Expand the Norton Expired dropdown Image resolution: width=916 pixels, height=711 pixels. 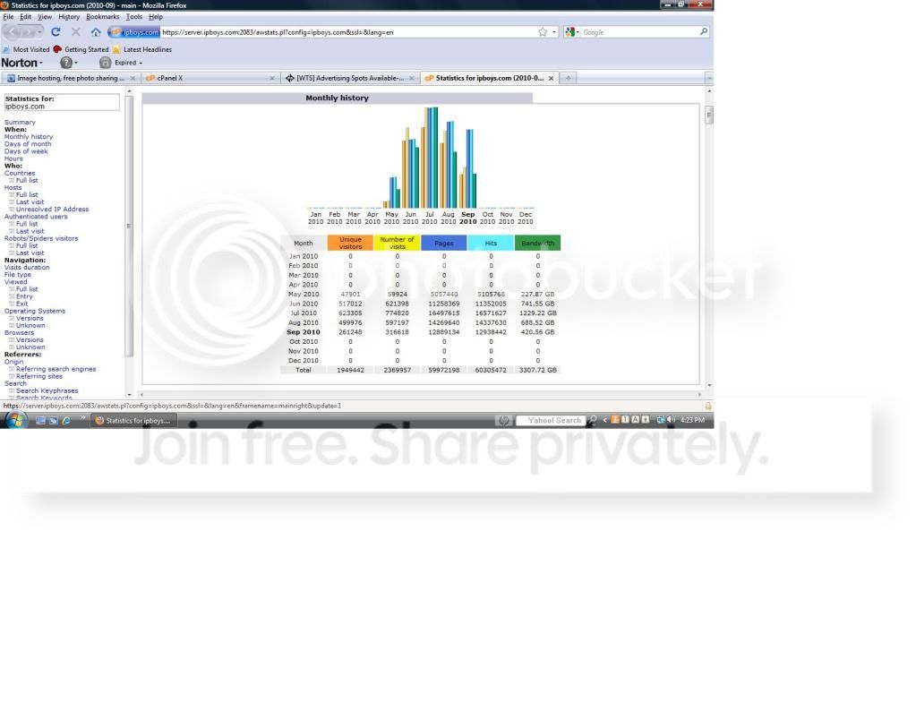(141, 63)
